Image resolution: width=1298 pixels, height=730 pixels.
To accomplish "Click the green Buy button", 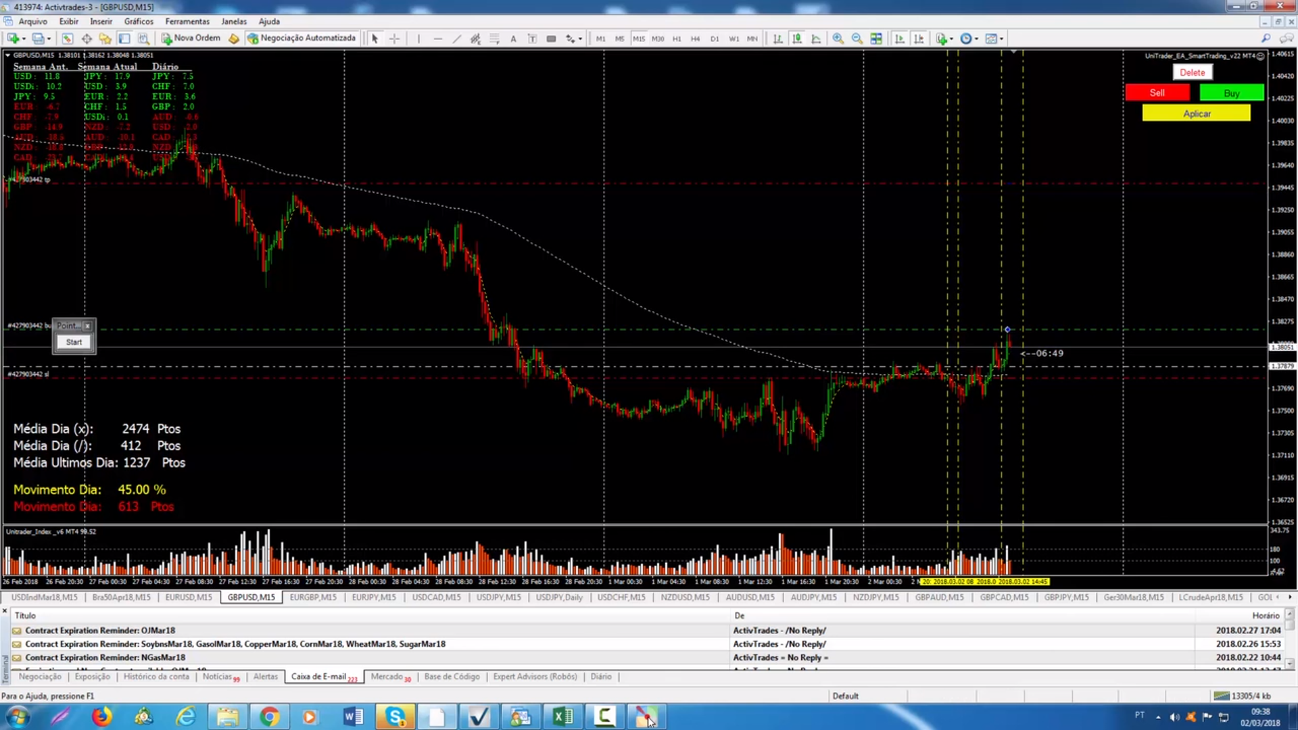I will click(x=1232, y=93).
